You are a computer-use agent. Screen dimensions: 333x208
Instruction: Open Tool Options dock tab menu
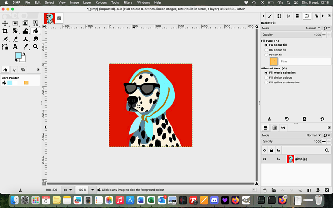point(329,16)
